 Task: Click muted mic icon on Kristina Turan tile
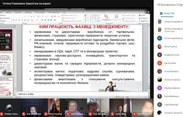(x=2, y=114)
